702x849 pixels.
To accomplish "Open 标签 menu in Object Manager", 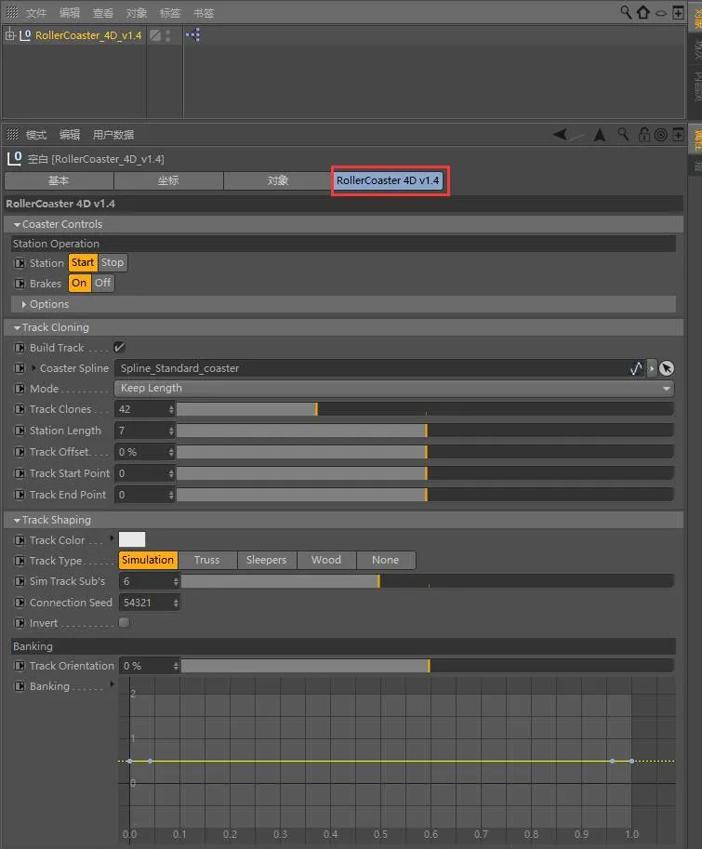I will click(170, 13).
